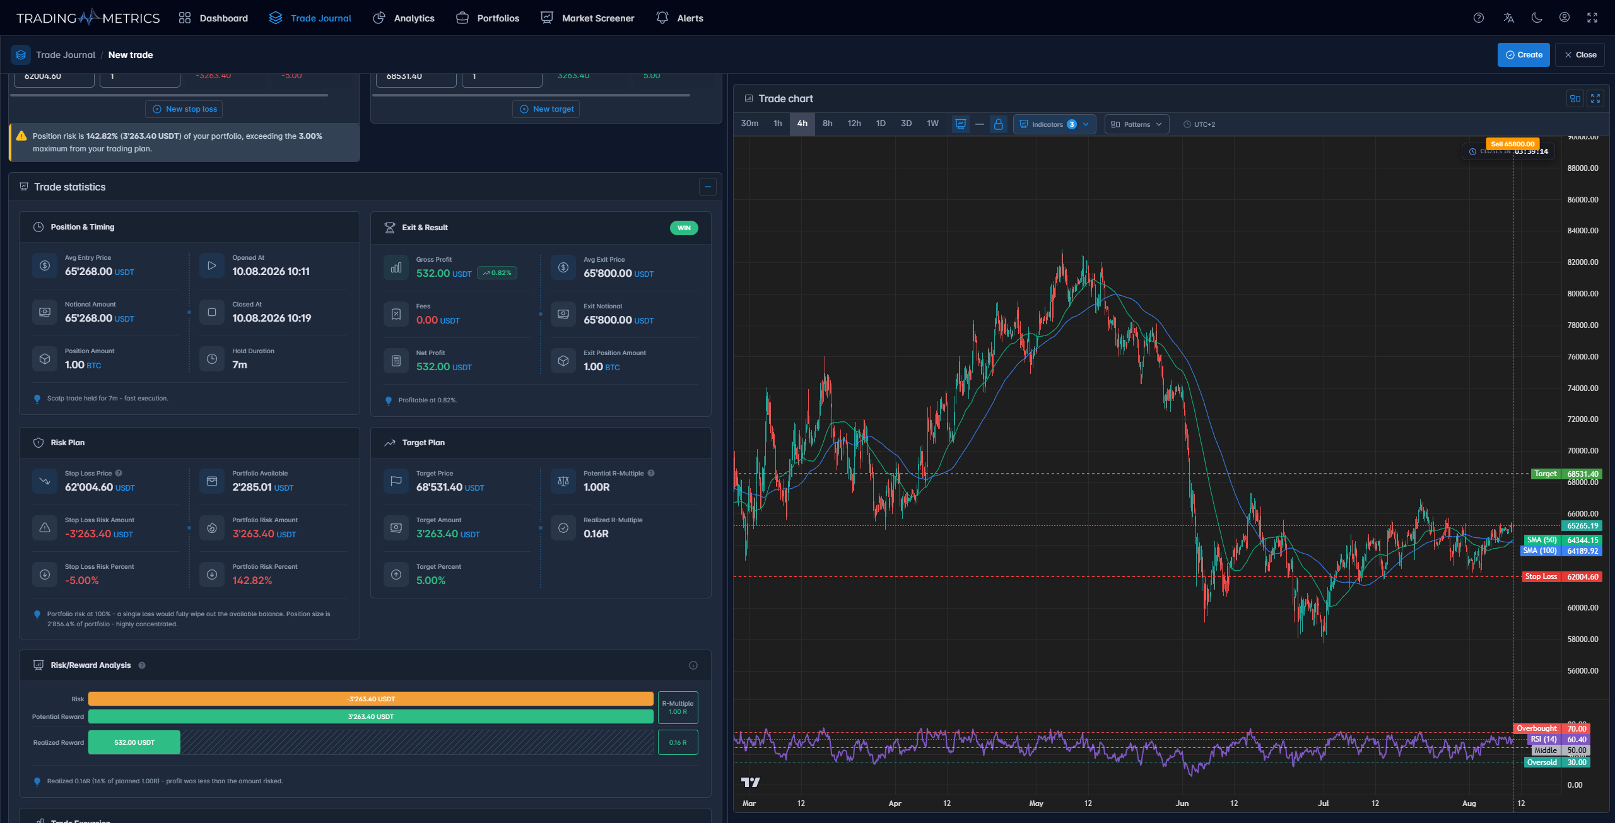
Task: Click the Create button
Action: (1524, 55)
